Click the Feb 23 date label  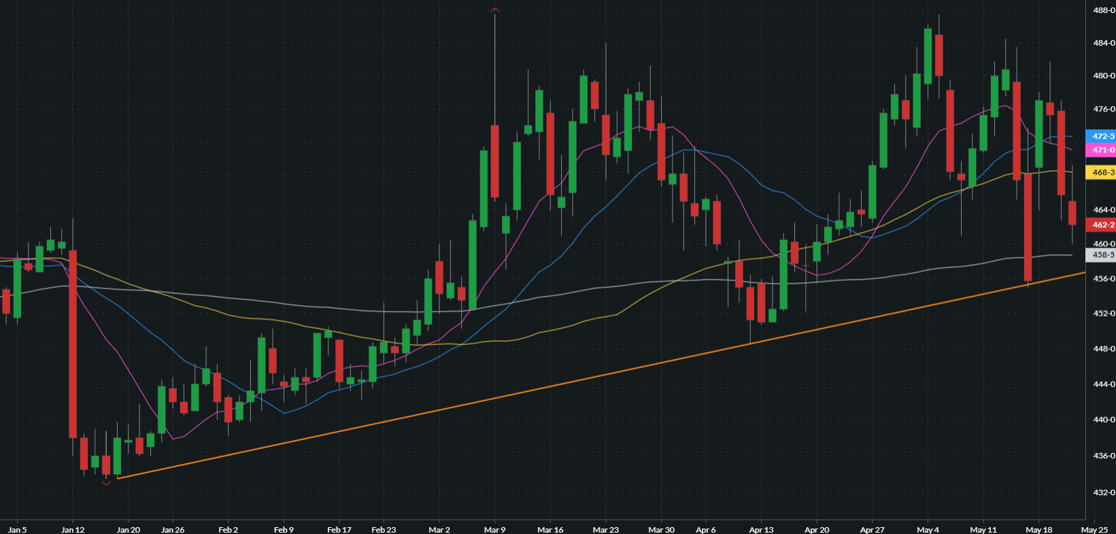click(384, 529)
